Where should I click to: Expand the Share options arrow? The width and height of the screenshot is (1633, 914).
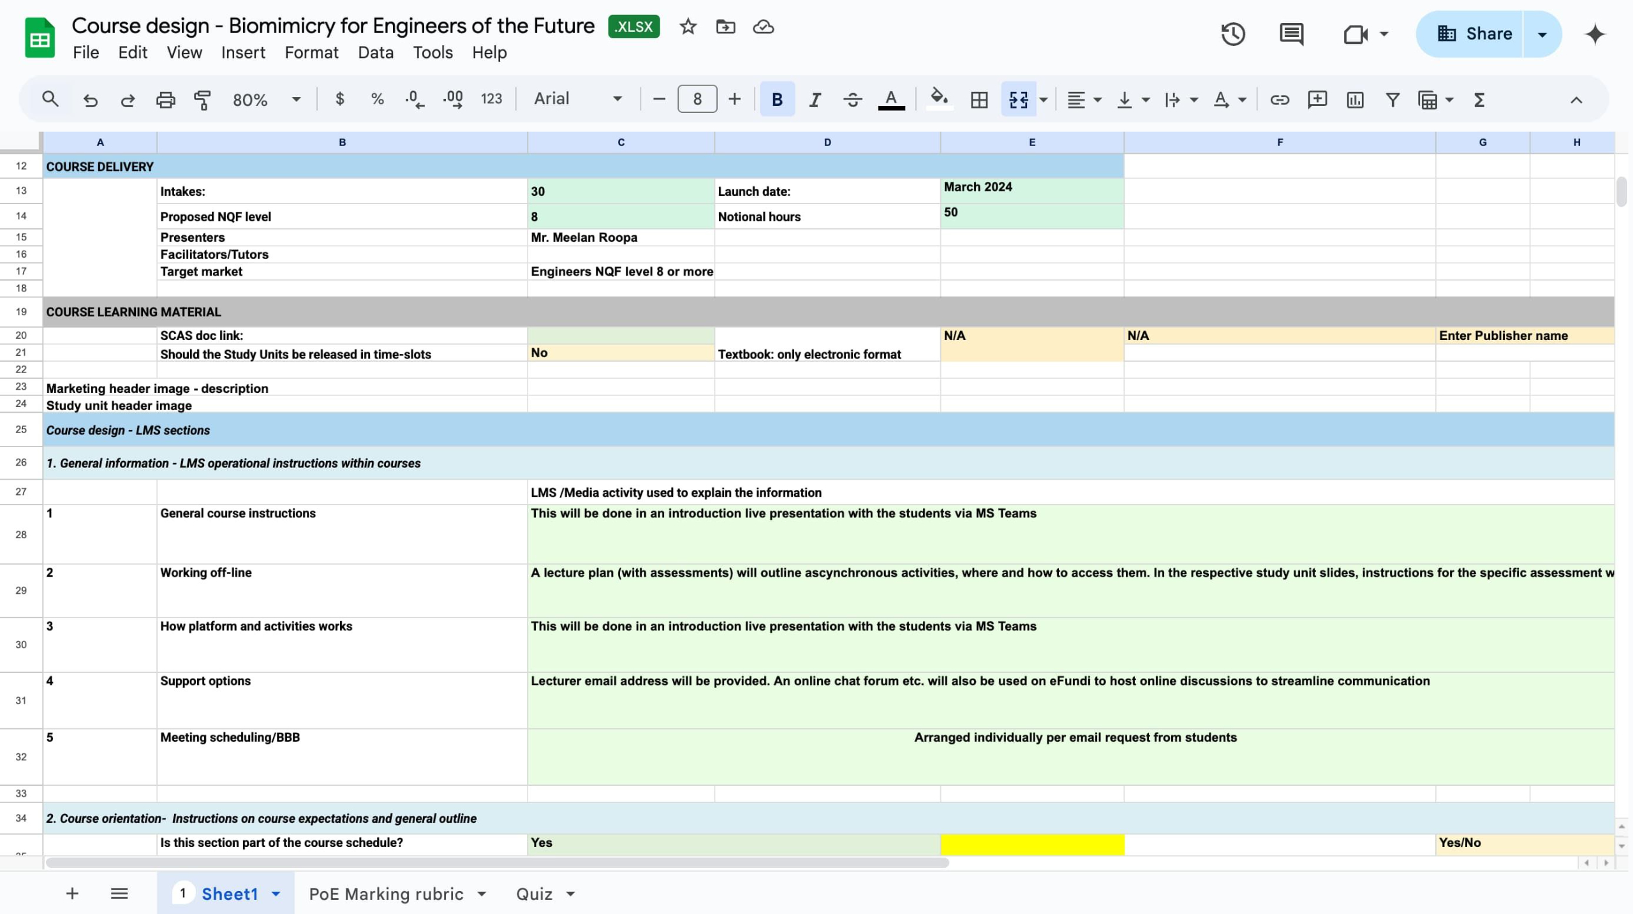[1542, 34]
